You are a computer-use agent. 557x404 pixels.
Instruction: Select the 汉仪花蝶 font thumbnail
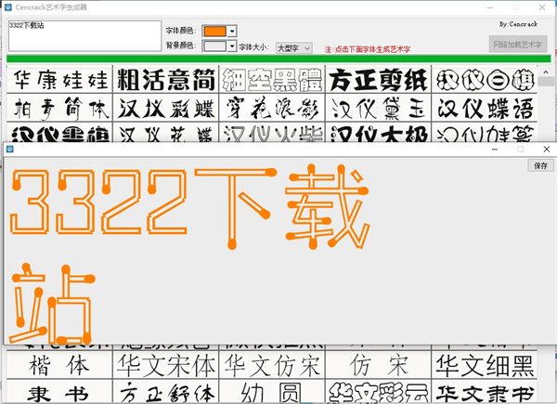[x=166, y=132]
